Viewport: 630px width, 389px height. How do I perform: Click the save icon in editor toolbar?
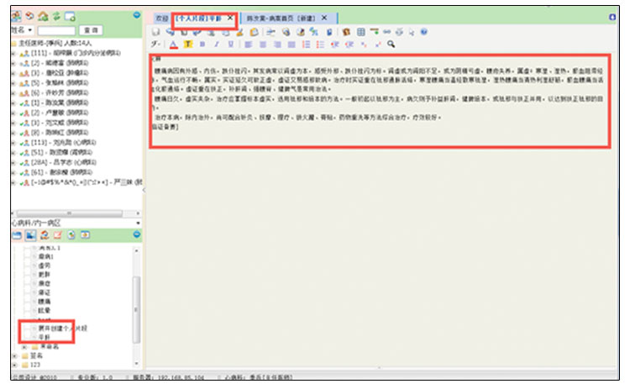pyautogui.click(x=156, y=31)
